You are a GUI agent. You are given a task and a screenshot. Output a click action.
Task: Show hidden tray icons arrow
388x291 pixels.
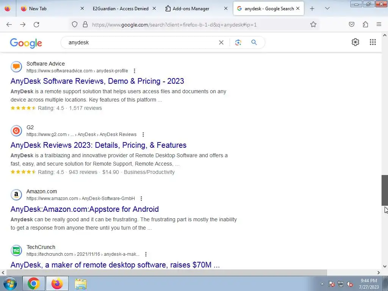pos(322,284)
